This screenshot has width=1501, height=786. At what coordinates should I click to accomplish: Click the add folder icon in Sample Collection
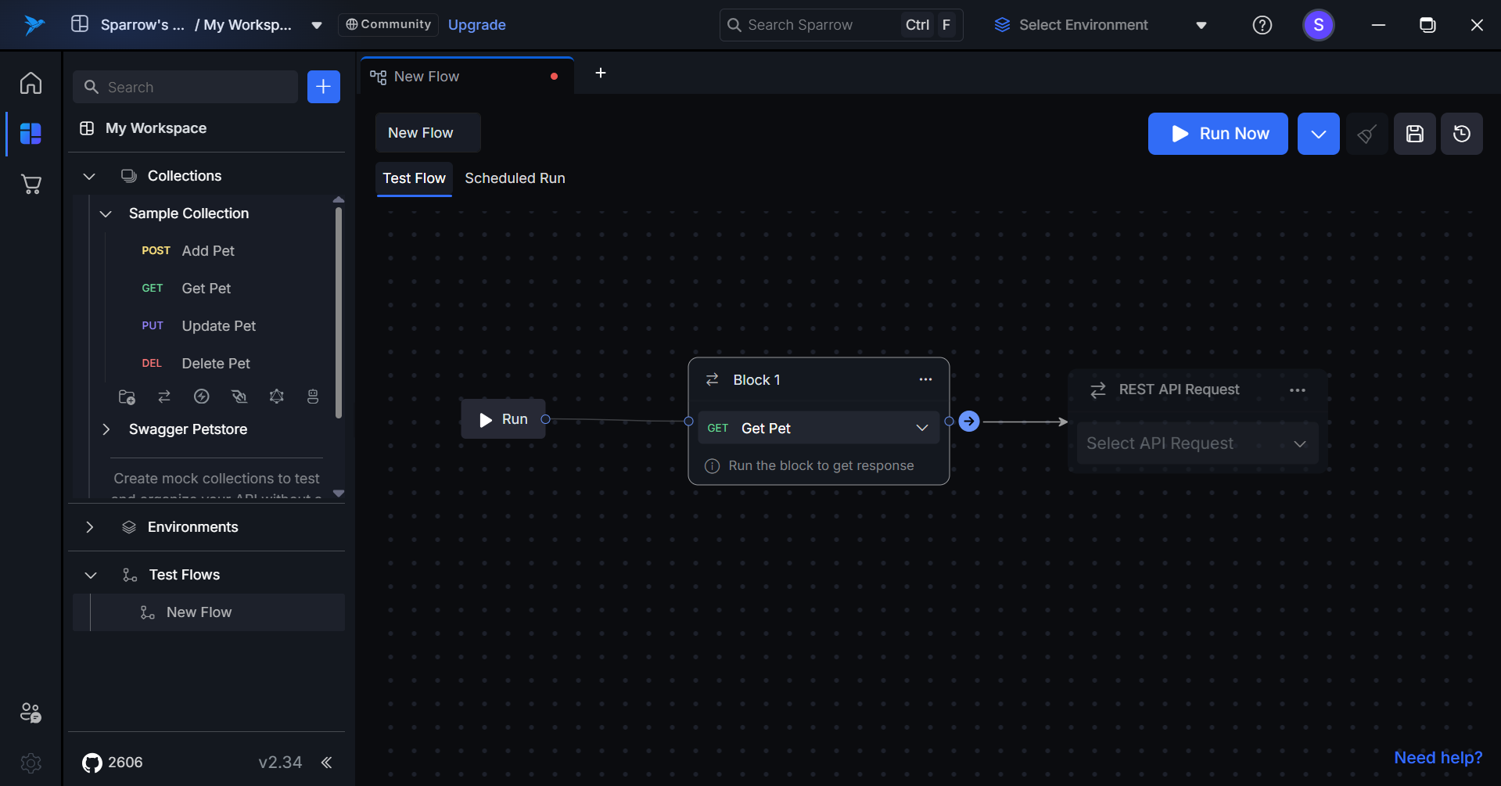[127, 397]
